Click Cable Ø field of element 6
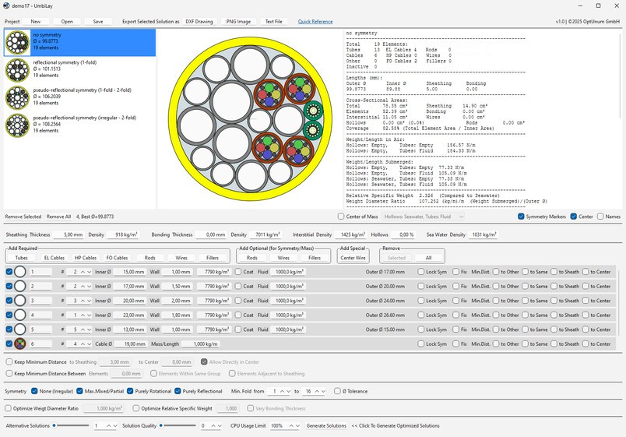 [x=132, y=344]
